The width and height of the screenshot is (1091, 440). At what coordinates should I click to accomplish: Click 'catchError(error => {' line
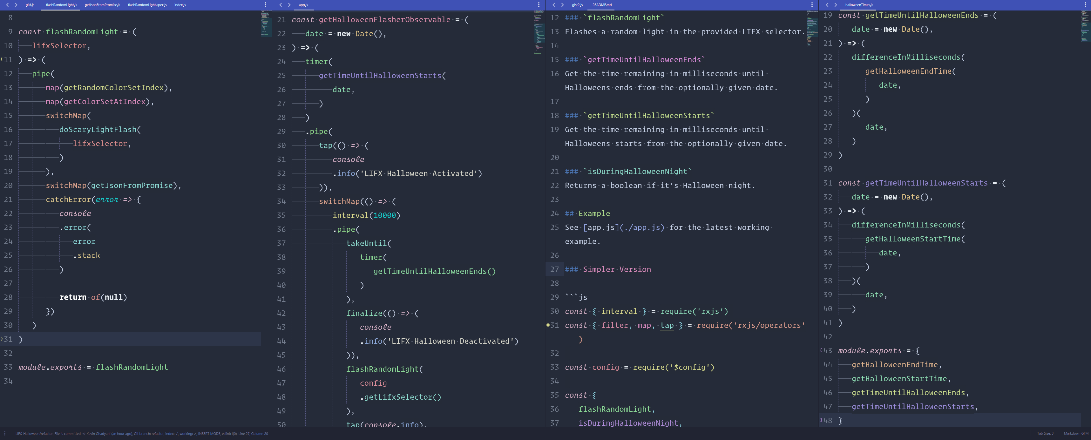93,200
